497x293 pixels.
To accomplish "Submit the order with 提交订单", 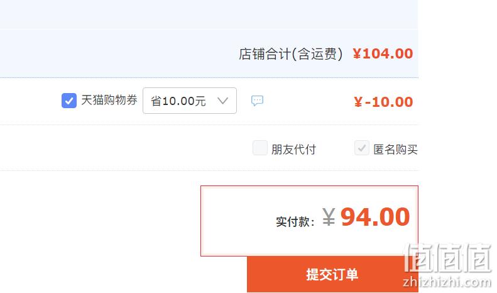I will point(332,274).
